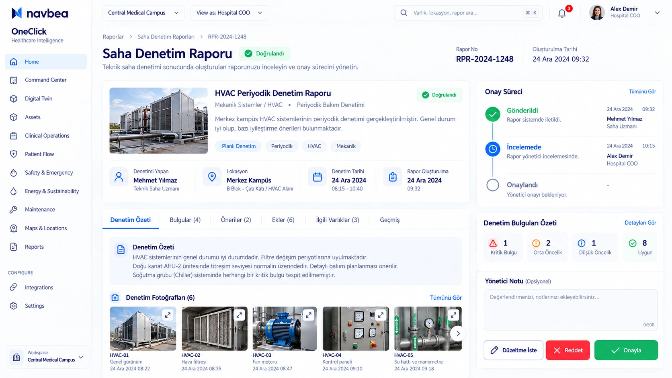Open the View as Hospital COO dropdown
672x378 pixels.
[229, 13]
